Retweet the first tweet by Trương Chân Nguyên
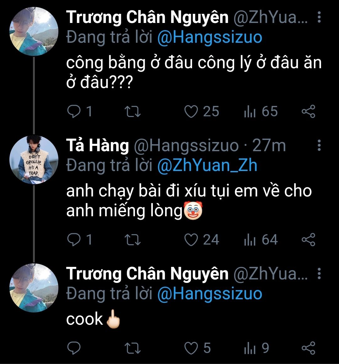 [133, 112]
